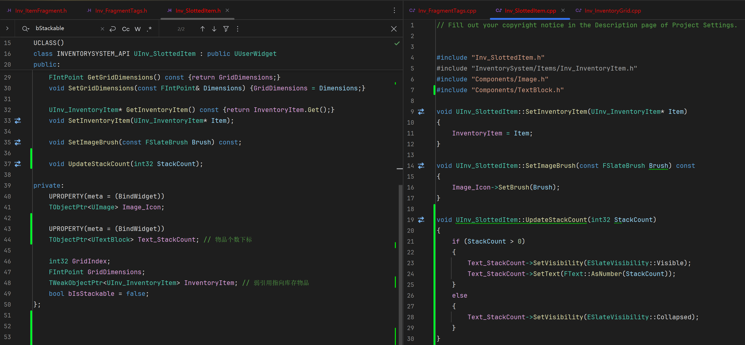This screenshot has height=345, width=745.
Task: Open left editor tab list menu
Action: click(394, 10)
